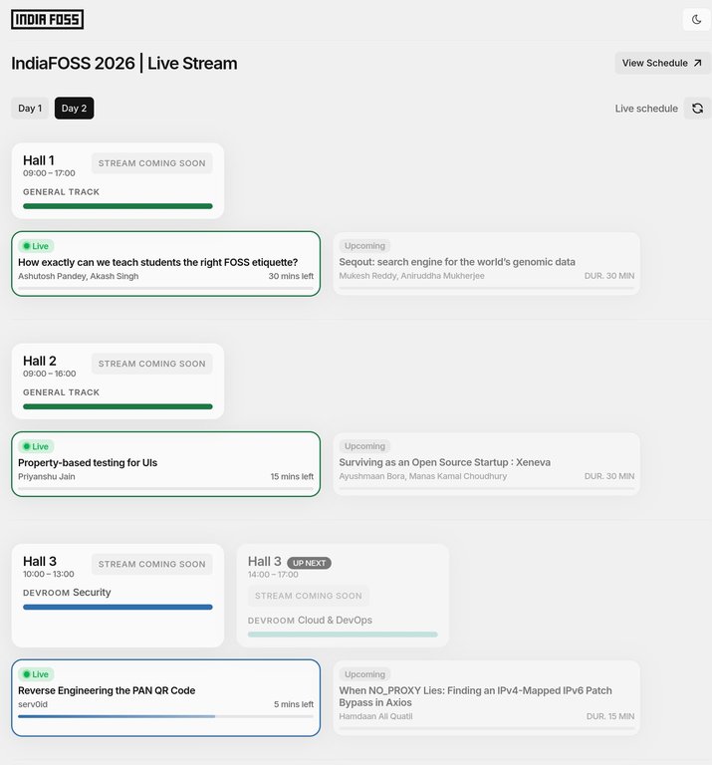This screenshot has height=765, width=712.
Task: Click the Hall 2 green progress bar
Action: coord(118,406)
